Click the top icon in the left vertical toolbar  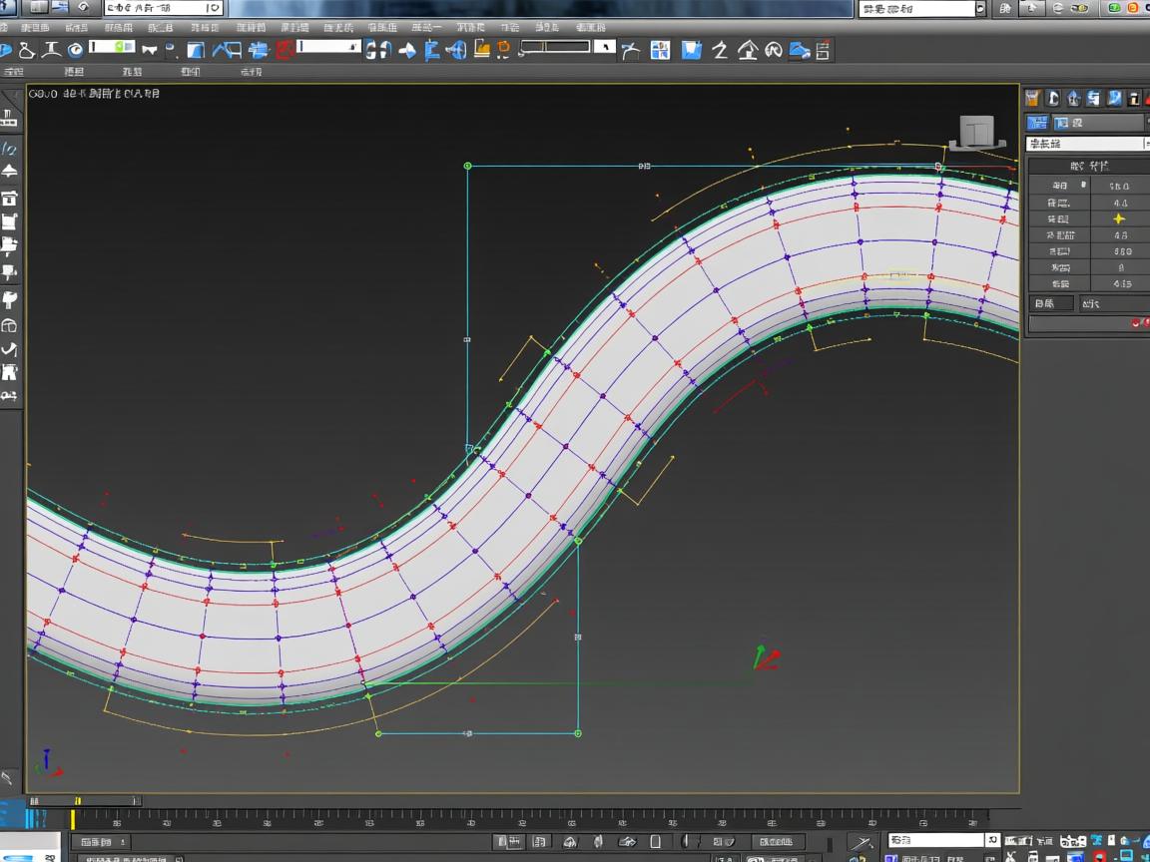coord(9,119)
